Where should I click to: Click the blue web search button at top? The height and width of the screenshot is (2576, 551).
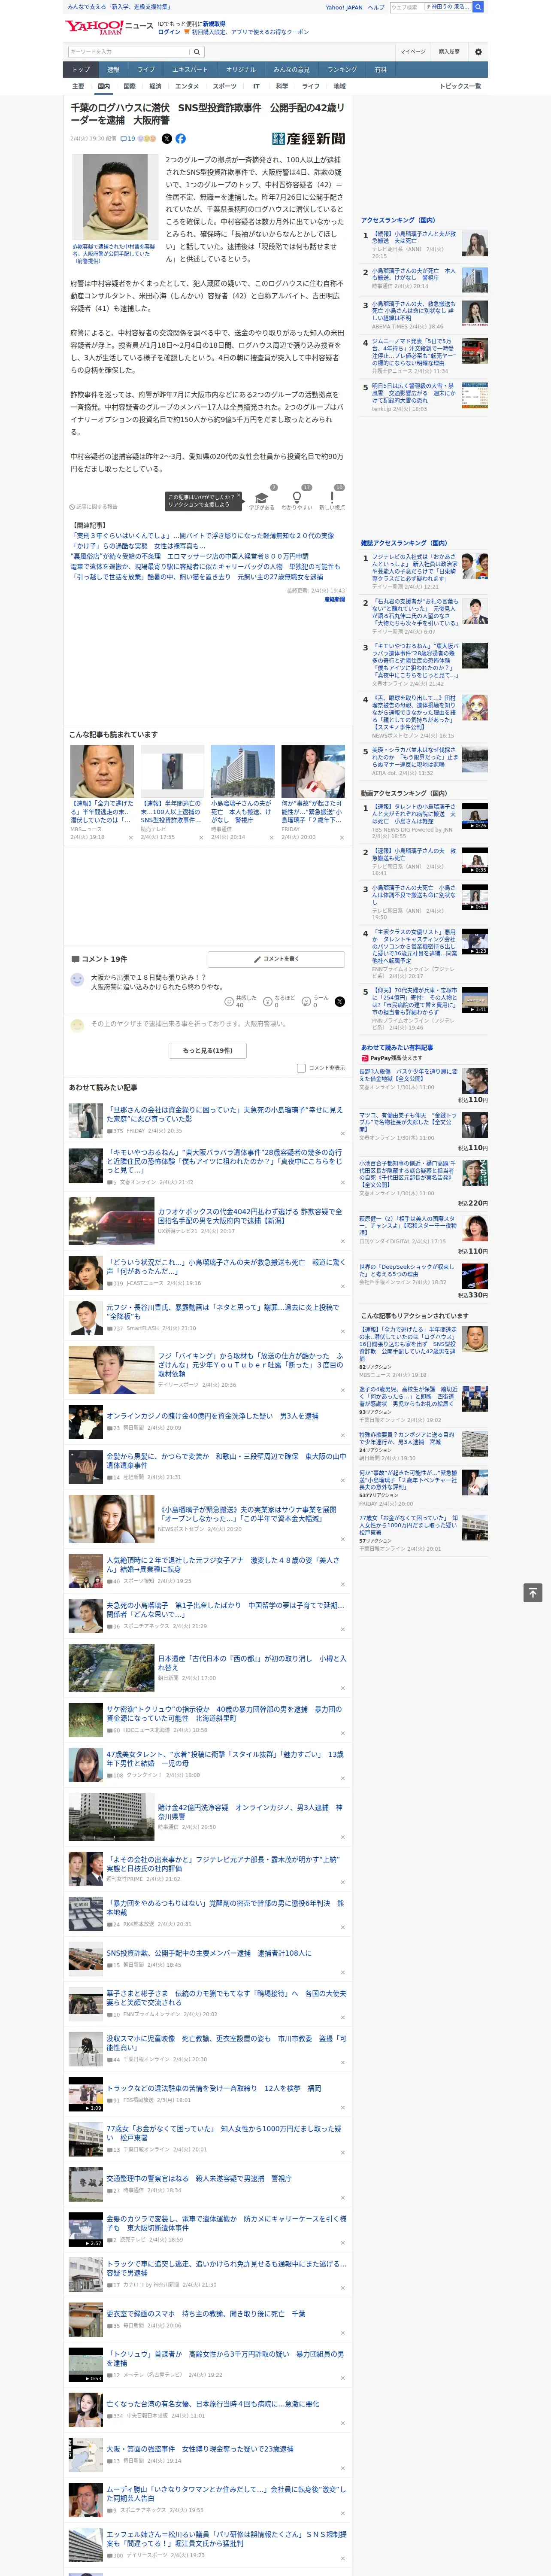[x=478, y=7]
